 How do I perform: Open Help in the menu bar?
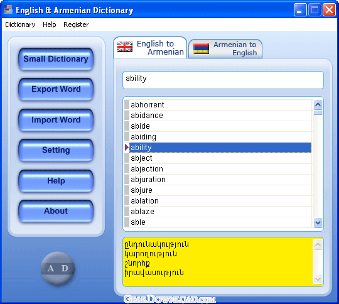coord(50,24)
